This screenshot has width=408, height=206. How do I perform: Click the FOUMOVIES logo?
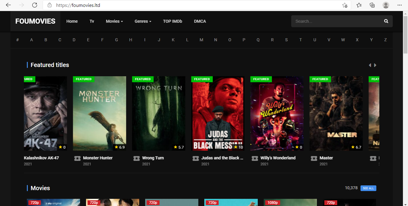coord(35,21)
